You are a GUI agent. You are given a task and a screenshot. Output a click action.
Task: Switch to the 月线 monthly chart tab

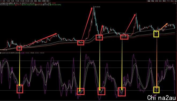[39, 1]
